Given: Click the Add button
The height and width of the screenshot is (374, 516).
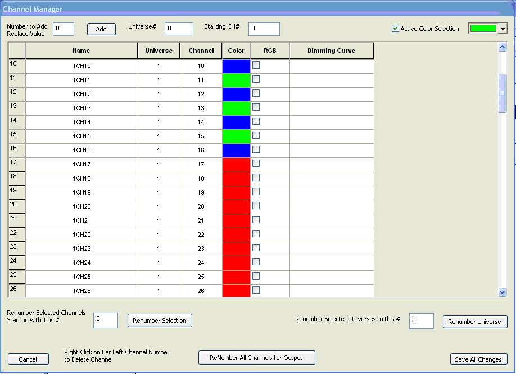Looking at the screenshot, I should coord(101,29).
